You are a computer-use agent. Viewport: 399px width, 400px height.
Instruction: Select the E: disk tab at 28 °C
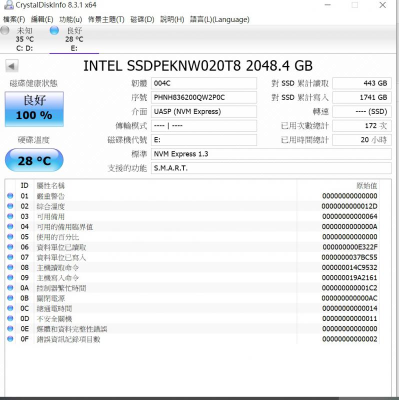[74, 39]
